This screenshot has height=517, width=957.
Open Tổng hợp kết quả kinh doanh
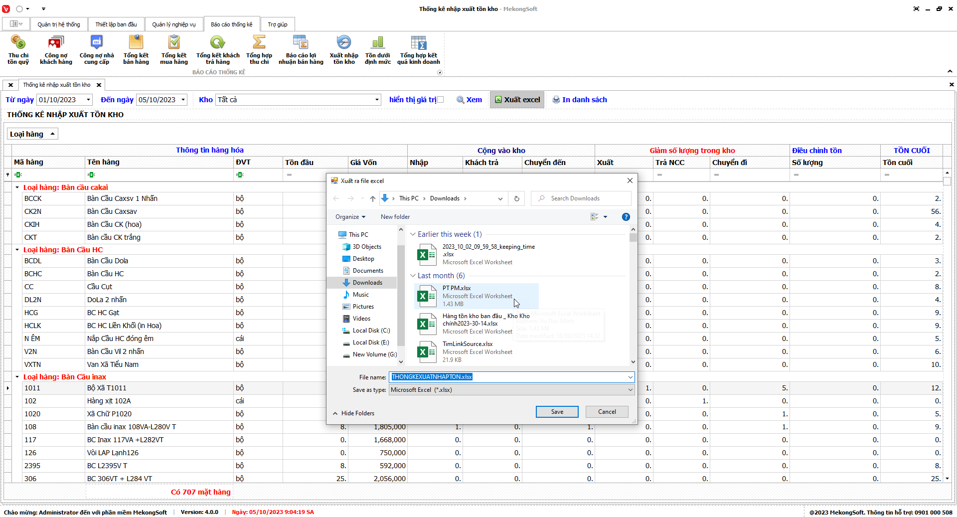[418, 49]
